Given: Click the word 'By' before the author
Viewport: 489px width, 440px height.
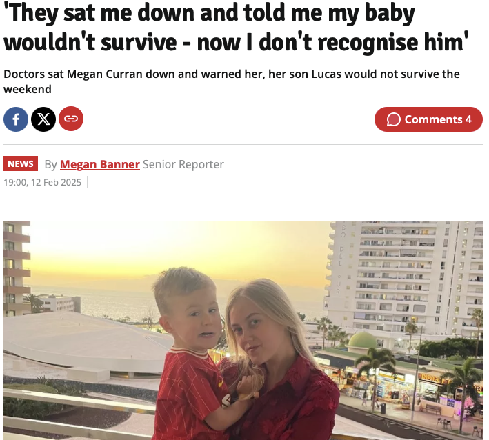Looking at the screenshot, I should click(50, 164).
